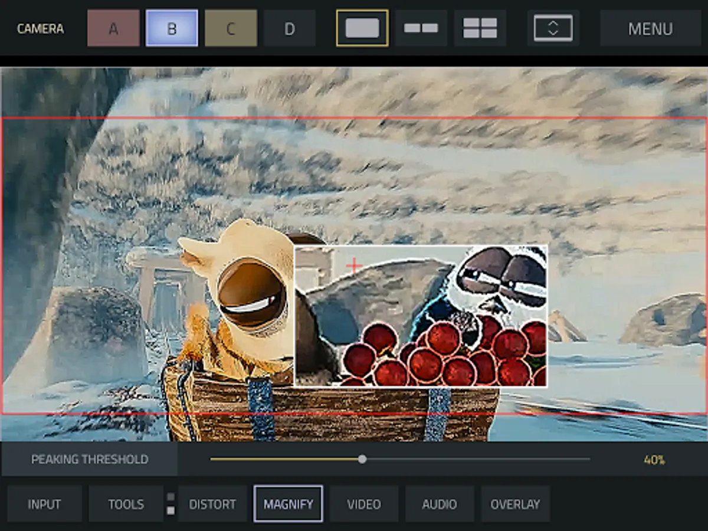Screen dimensions: 708x531
Task: Click the peaking threshold slider handle
Action: [362, 459]
